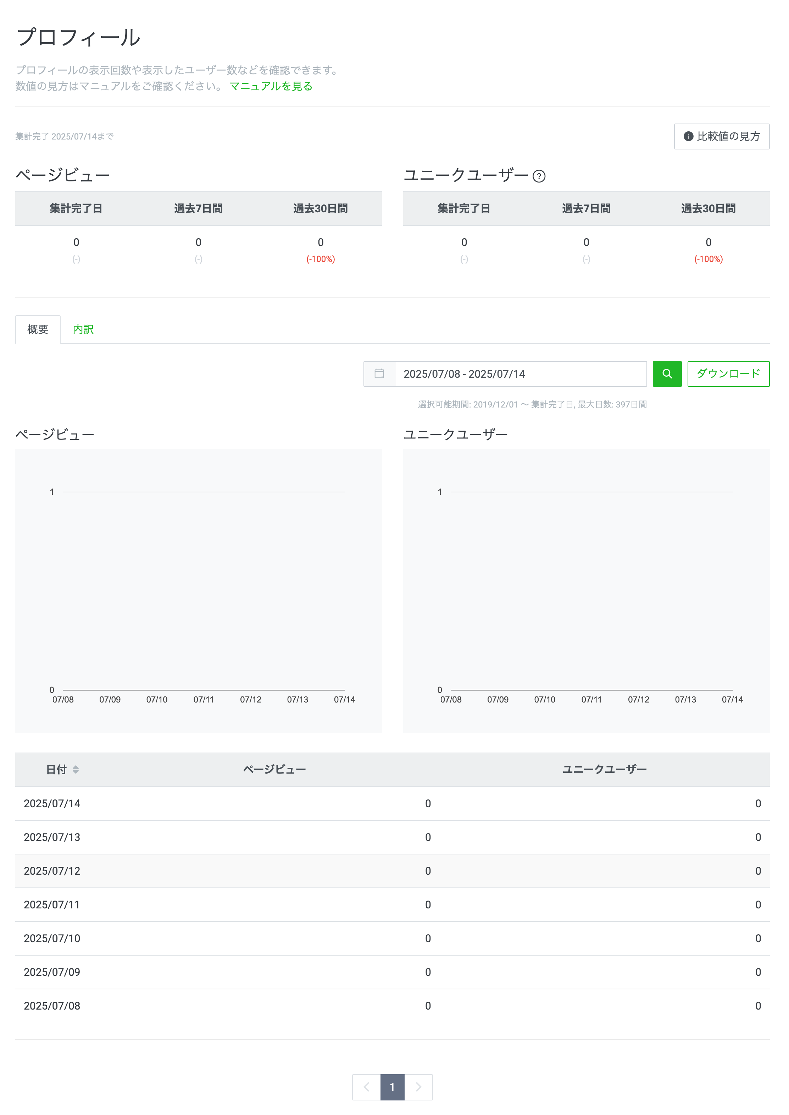Go to the next page arrow
This screenshot has height=1115, width=789.
(418, 1087)
